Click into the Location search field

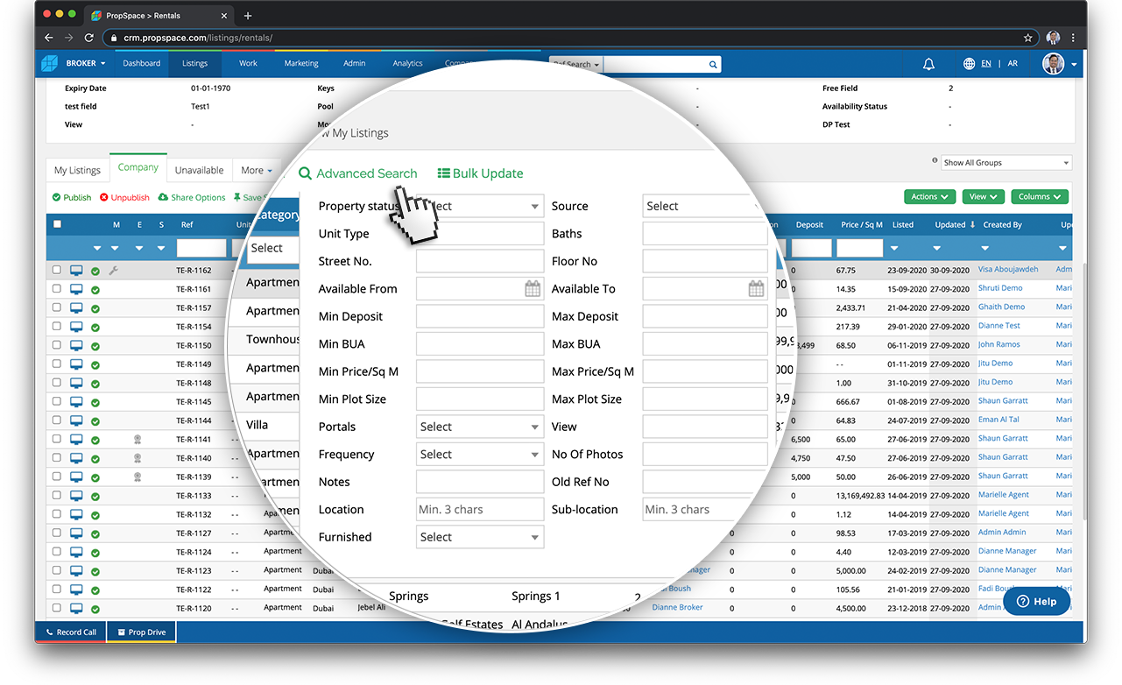click(480, 510)
